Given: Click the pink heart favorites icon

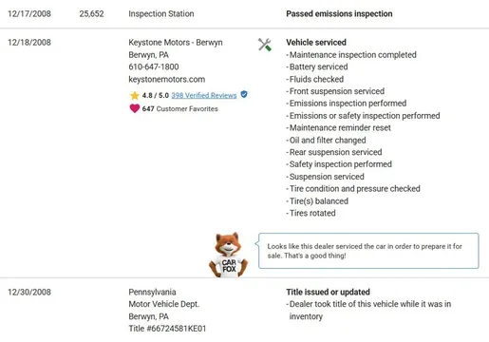Looking at the screenshot, I should click(135, 108).
